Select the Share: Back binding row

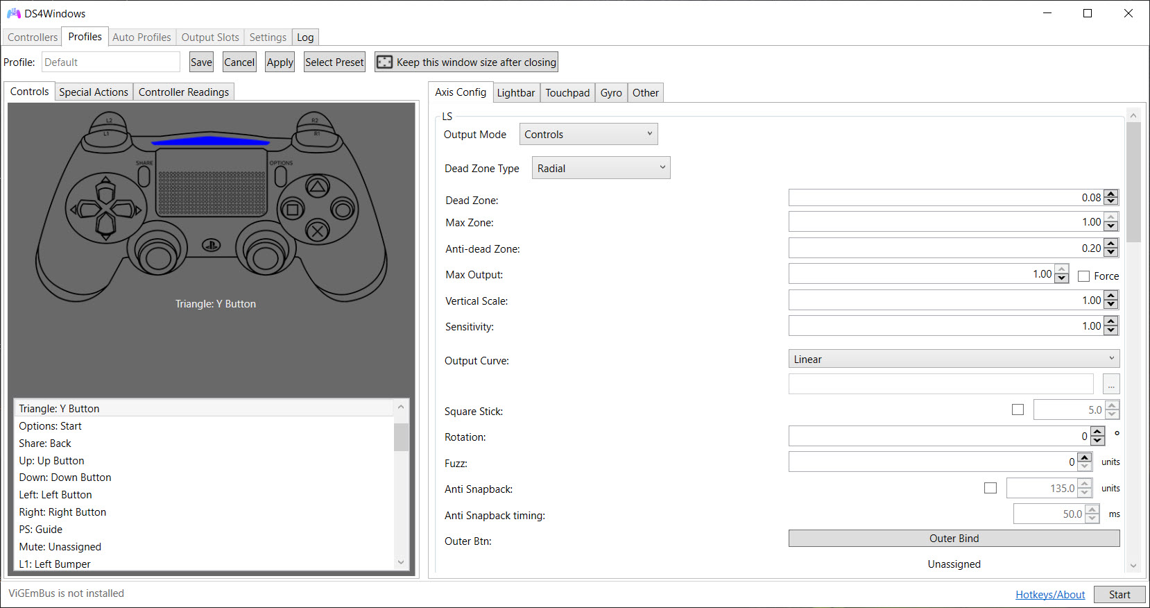204,444
